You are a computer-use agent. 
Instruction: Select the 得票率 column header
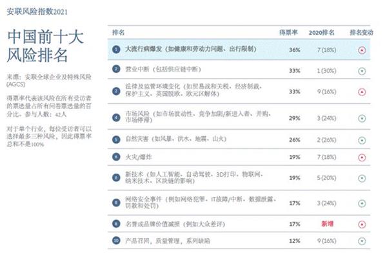coord(288,32)
